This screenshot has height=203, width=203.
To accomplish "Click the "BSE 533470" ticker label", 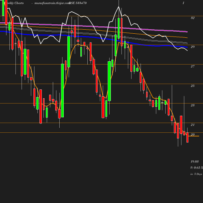I will (78, 3).
